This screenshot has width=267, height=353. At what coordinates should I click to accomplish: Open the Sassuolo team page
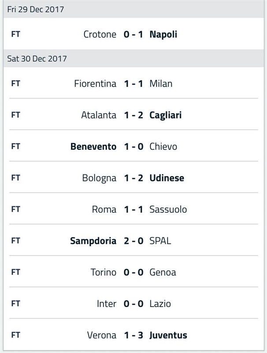tap(168, 210)
